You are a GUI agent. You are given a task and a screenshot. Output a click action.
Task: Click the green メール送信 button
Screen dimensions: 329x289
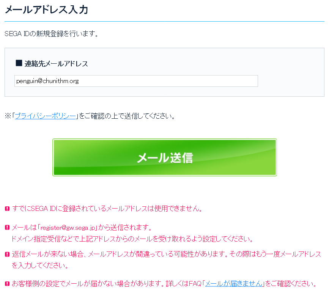165,157
